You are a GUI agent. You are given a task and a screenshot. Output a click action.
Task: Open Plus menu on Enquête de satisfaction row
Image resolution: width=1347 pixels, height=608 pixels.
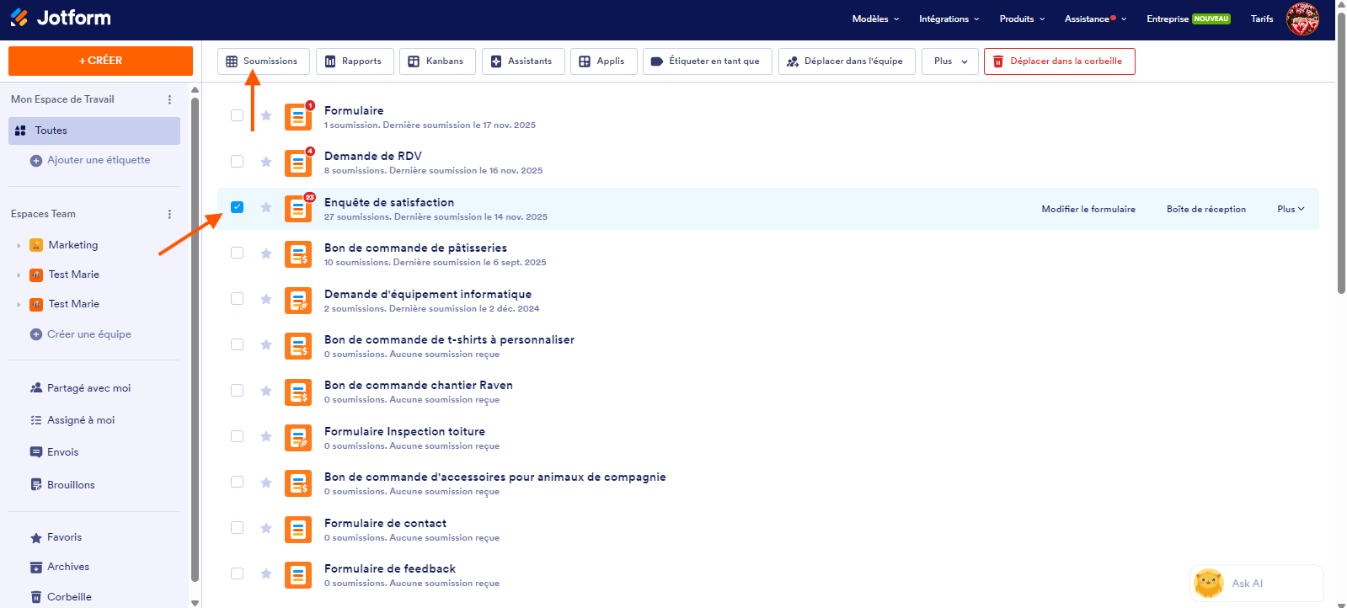(1291, 209)
